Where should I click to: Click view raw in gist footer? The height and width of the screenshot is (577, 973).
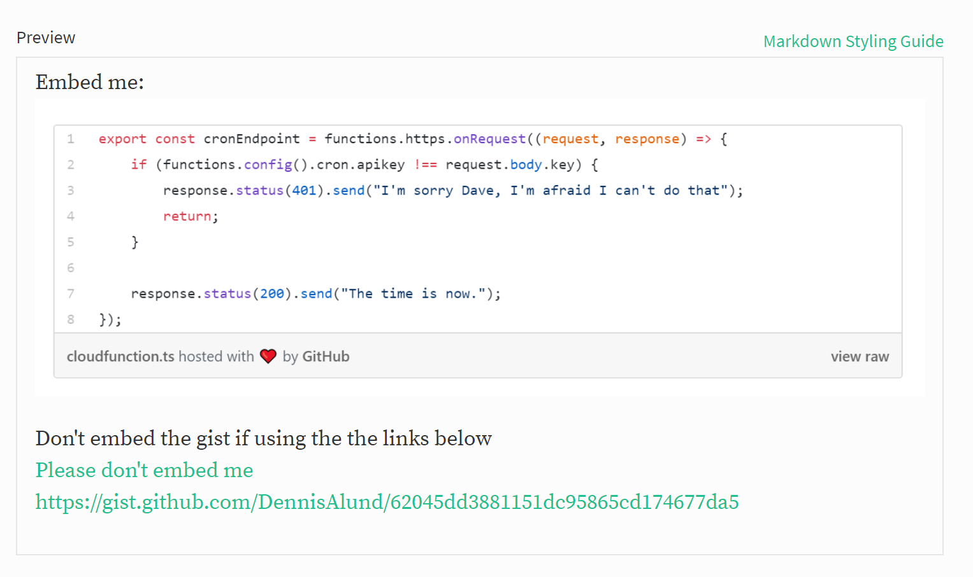tap(860, 356)
